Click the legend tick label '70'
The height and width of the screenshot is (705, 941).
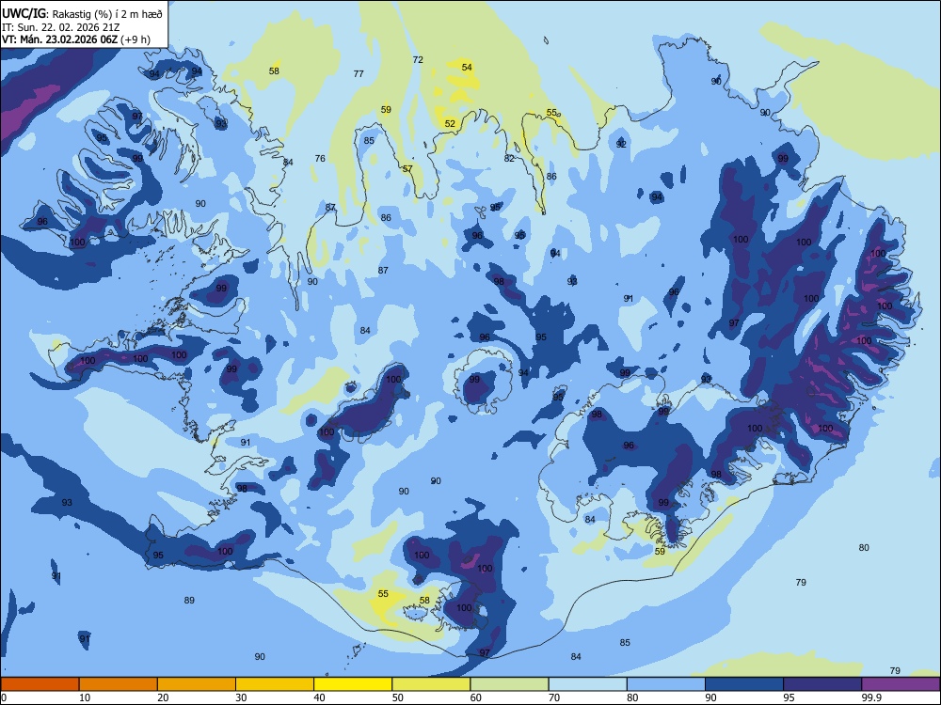[554, 697]
